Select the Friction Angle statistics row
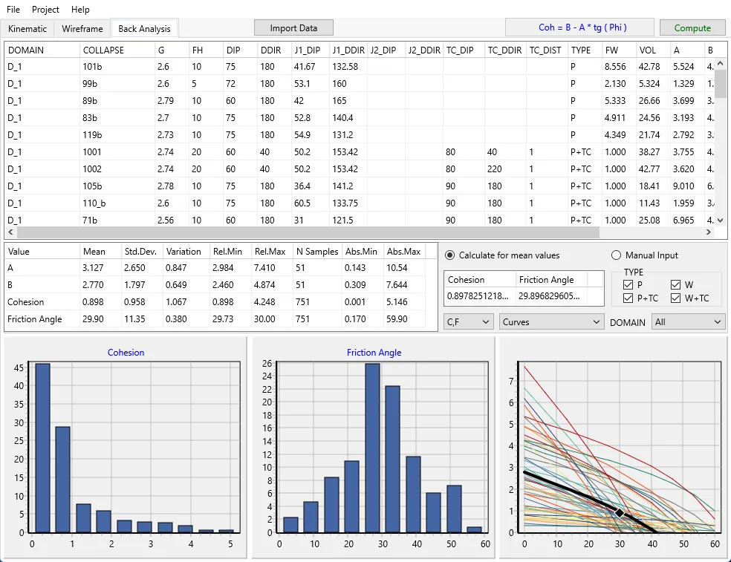 (x=215, y=319)
